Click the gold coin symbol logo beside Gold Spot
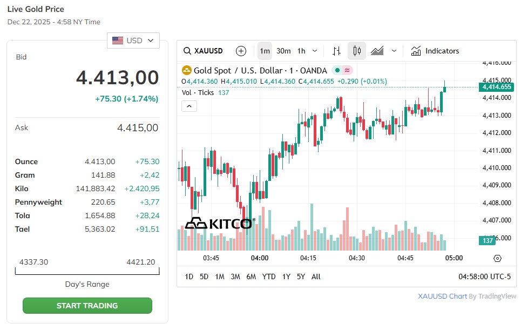Screen dimensions: 521x324 [187, 70]
